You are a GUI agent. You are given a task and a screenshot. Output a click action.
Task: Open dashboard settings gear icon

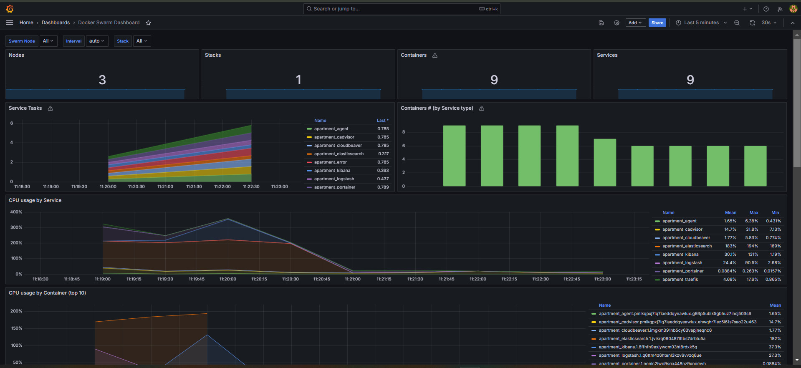point(617,23)
